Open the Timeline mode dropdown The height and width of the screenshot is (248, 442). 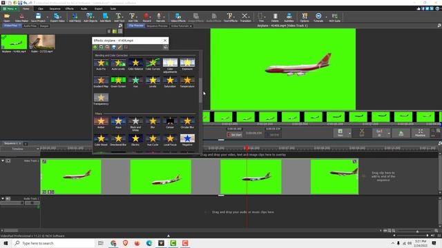pos(20,149)
